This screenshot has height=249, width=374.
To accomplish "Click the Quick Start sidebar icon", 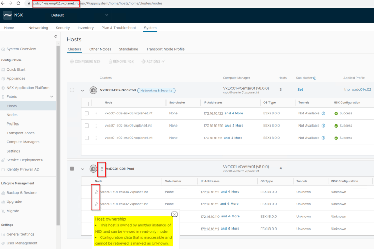I will coord(3,69).
